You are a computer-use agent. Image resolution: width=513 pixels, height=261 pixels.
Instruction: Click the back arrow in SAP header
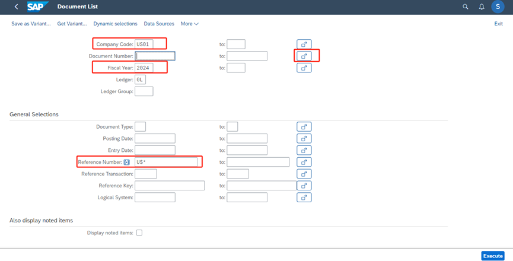click(x=15, y=7)
